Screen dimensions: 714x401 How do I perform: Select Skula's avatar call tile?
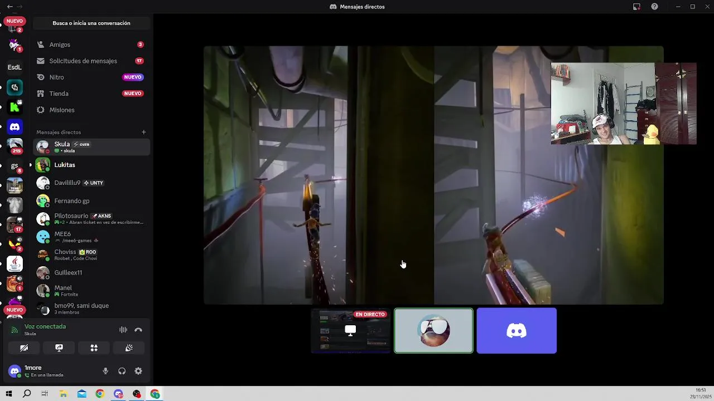click(433, 331)
